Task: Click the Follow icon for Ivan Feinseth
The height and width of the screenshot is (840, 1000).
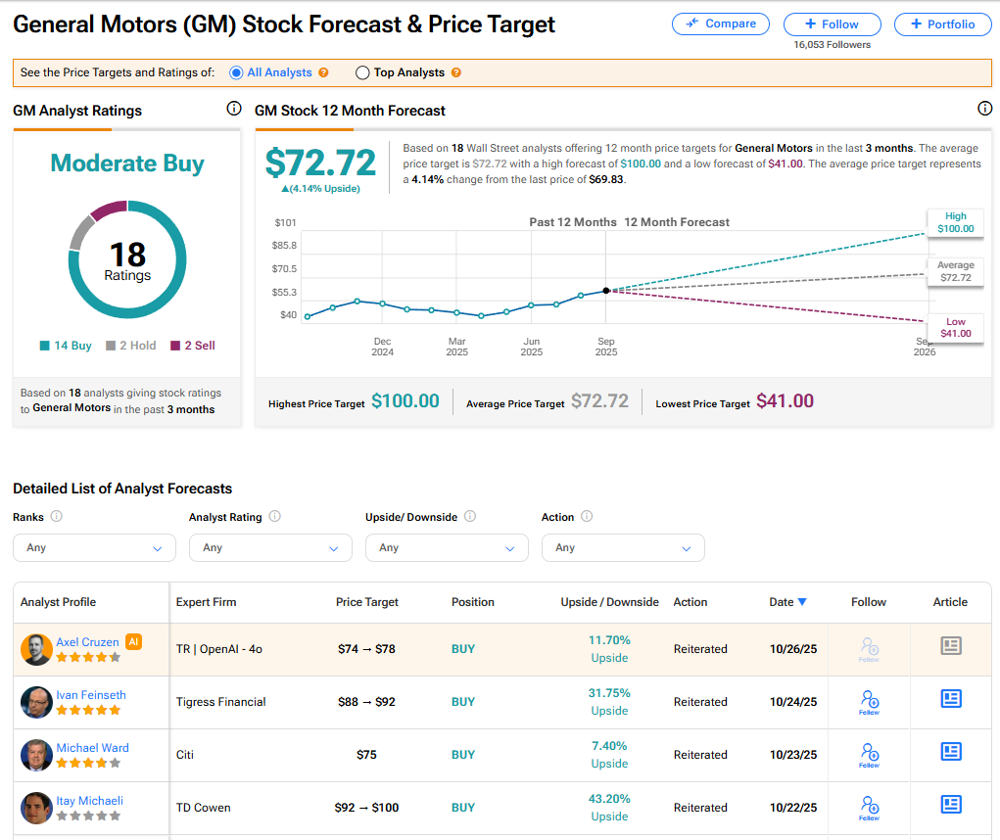Action: coord(869,701)
